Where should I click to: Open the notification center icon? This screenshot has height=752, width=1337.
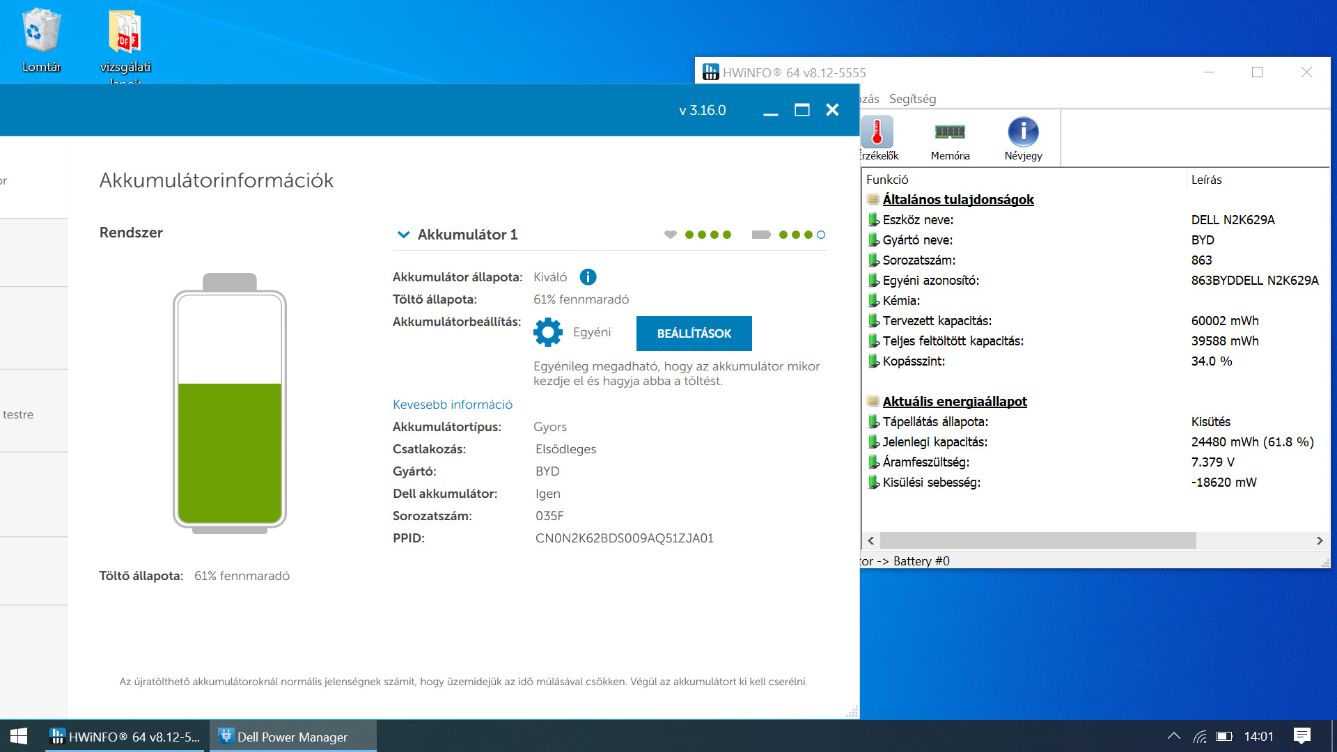pos(1301,736)
